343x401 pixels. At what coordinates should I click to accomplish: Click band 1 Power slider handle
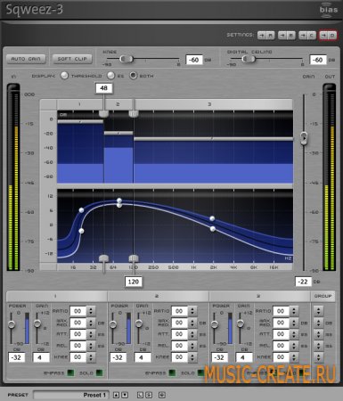12,324
